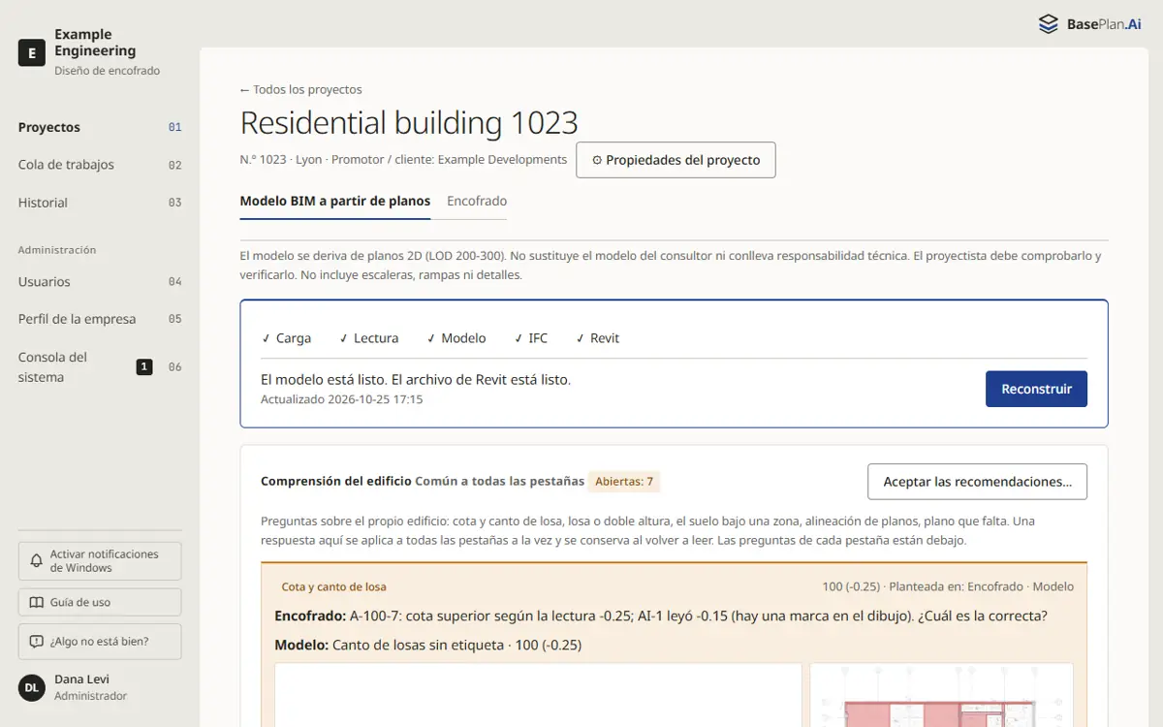Click the Lectura step
This screenshot has height=727, width=1163.
(x=369, y=338)
